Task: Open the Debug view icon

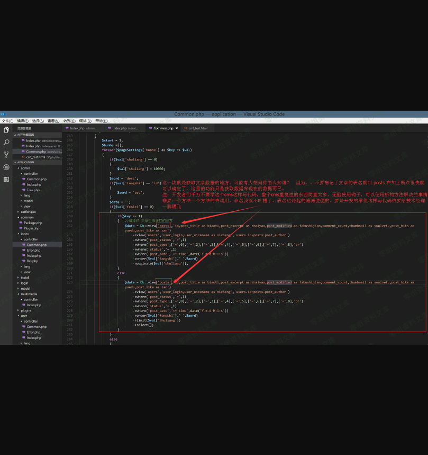Action: [6, 167]
